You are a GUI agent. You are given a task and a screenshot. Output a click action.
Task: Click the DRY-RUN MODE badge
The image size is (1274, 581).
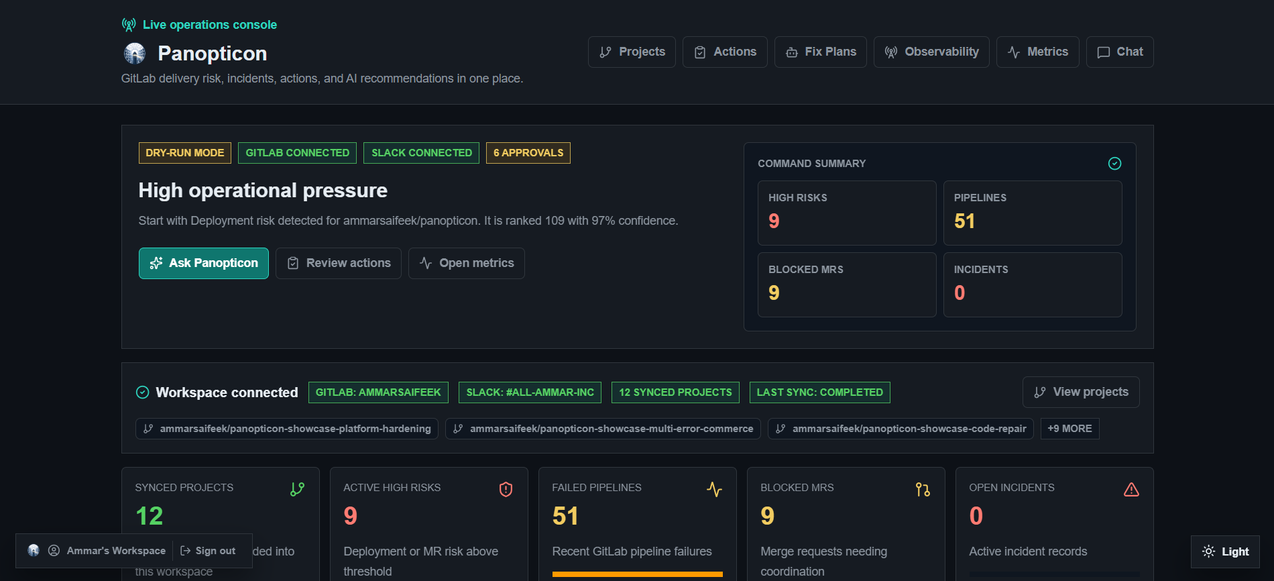tap(185, 153)
